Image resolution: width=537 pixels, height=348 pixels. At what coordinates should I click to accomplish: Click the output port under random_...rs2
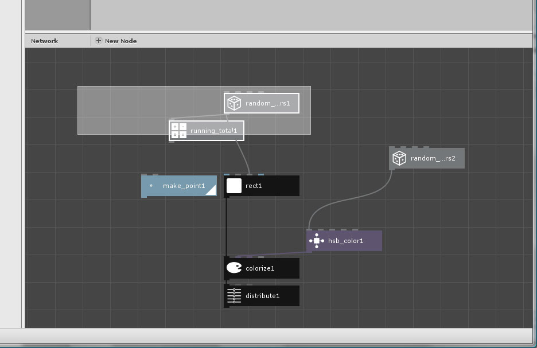[392, 169]
